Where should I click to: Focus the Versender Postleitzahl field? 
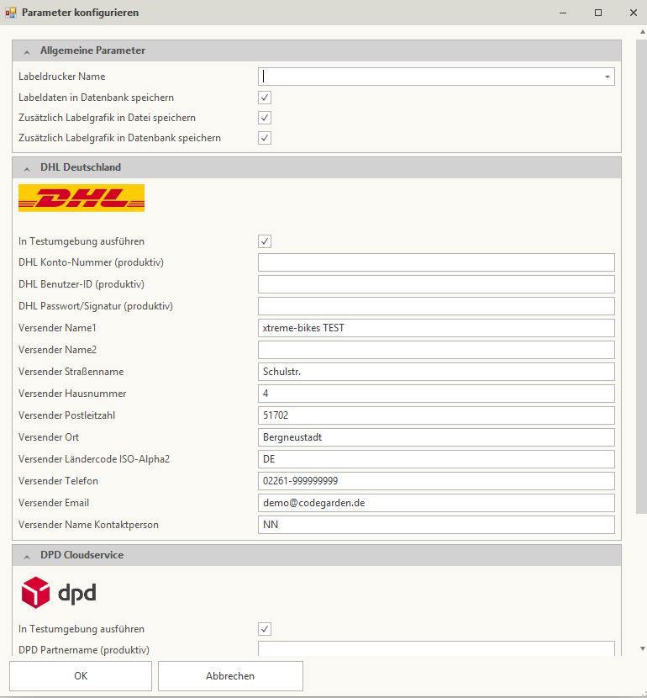click(x=435, y=415)
